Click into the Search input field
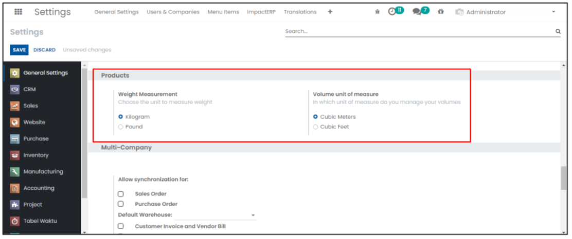This screenshot has height=239, width=572. point(420,31)
